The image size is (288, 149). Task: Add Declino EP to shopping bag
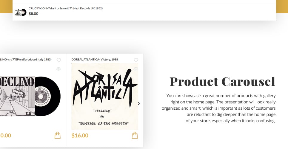click(x=58, y=135)
